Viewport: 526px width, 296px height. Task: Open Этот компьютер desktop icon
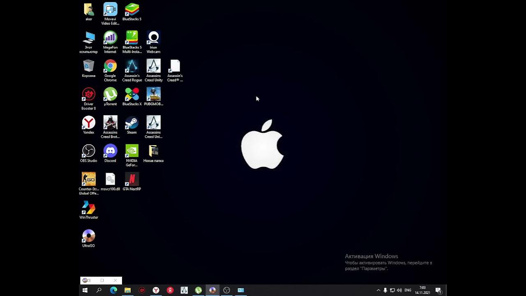point(88,42)
